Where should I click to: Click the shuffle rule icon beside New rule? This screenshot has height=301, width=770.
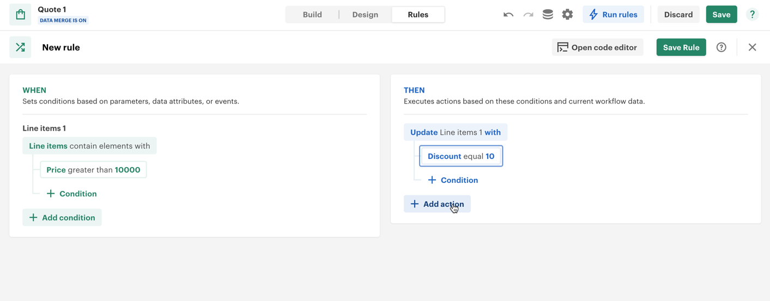(20, 47)
